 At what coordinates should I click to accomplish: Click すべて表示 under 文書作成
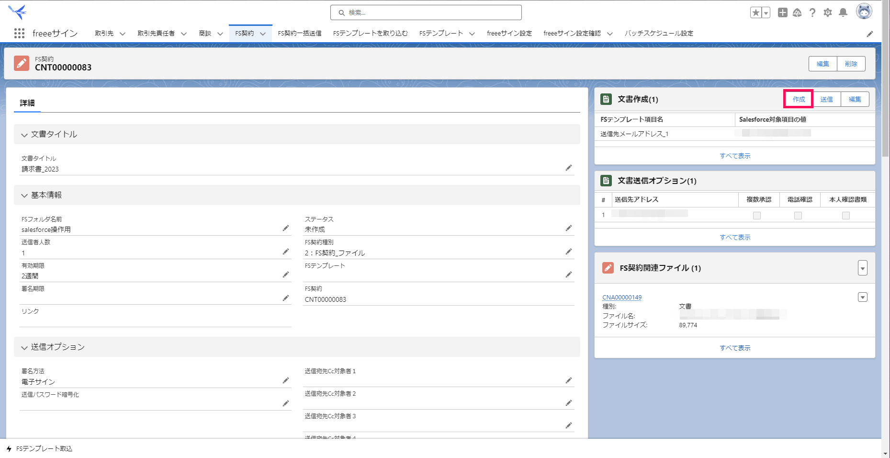735,156
